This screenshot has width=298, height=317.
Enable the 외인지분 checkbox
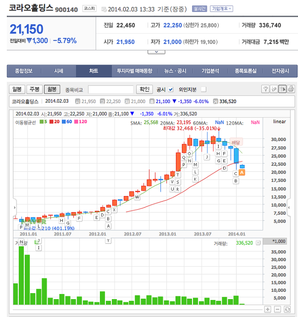(x=204, y=89)
